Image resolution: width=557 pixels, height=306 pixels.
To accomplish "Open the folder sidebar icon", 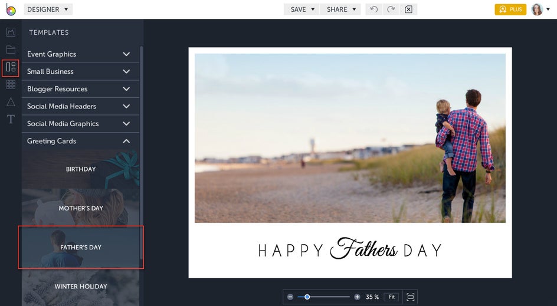I will [11, 50].
